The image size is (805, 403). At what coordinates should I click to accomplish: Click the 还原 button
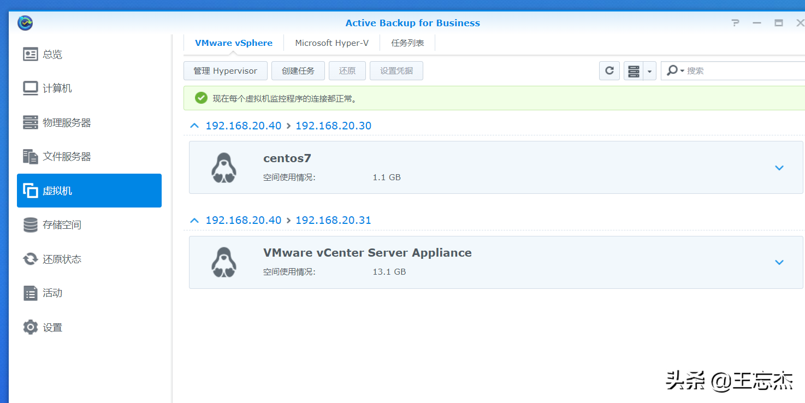347,71
